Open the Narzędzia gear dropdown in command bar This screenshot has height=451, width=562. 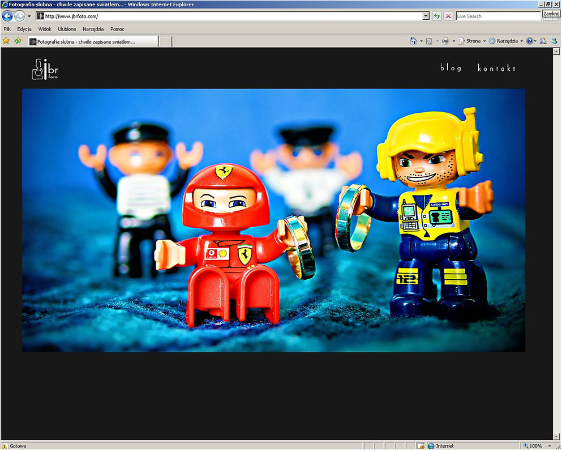[x=506, y=41]
